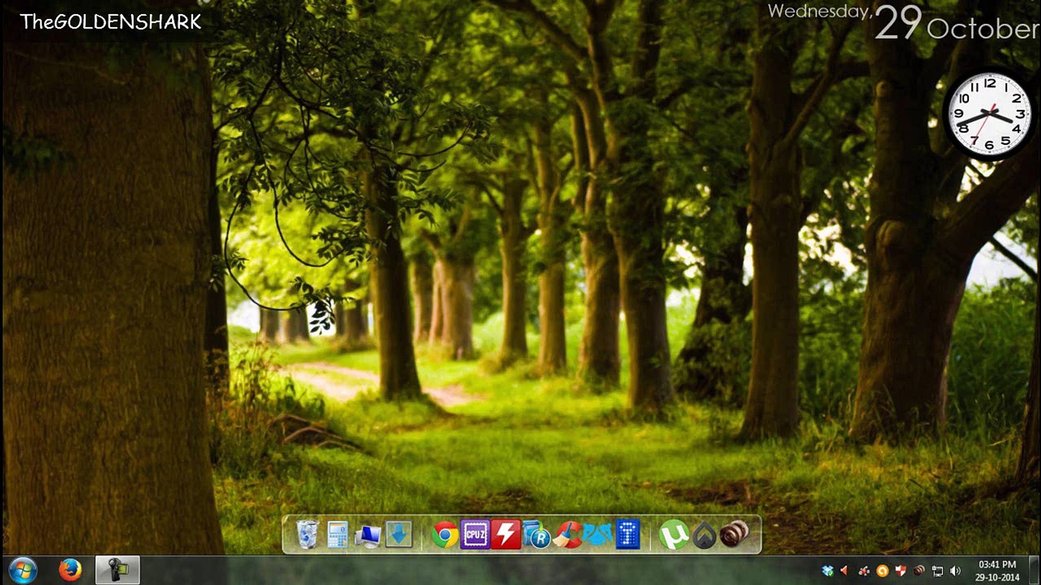The height and width of the screenshot is (585, 1041).
Task: Launch uTorrent from the dock
Action: [x=673, y=535]
